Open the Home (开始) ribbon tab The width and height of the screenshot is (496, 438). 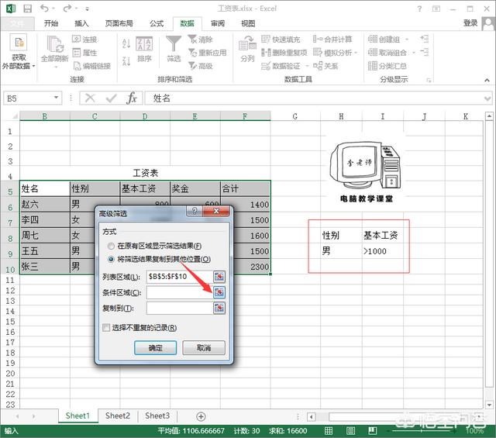51,23
